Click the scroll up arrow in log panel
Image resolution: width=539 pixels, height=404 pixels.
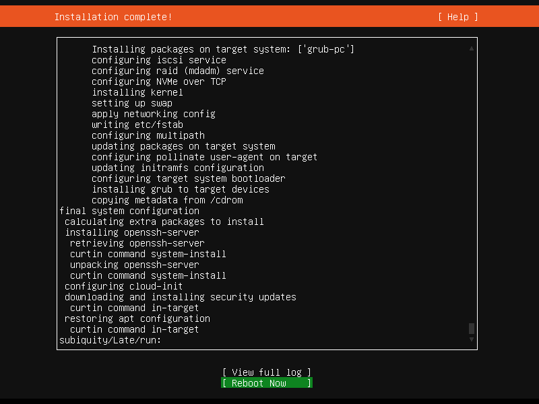tap(472, 48)
